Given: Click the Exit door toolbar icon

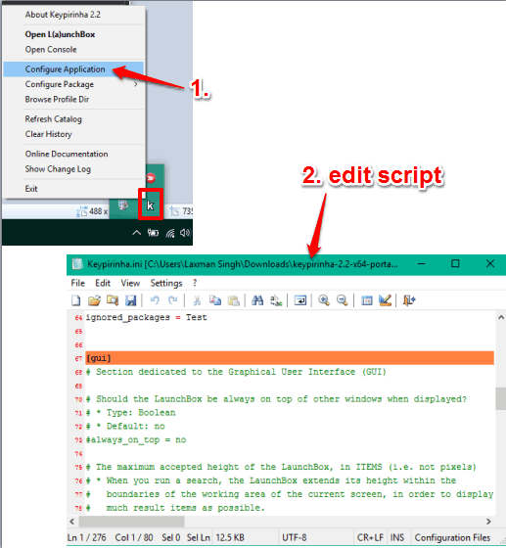Looking at the screenshot, I should pyautogui.click(x=409, y=300).
